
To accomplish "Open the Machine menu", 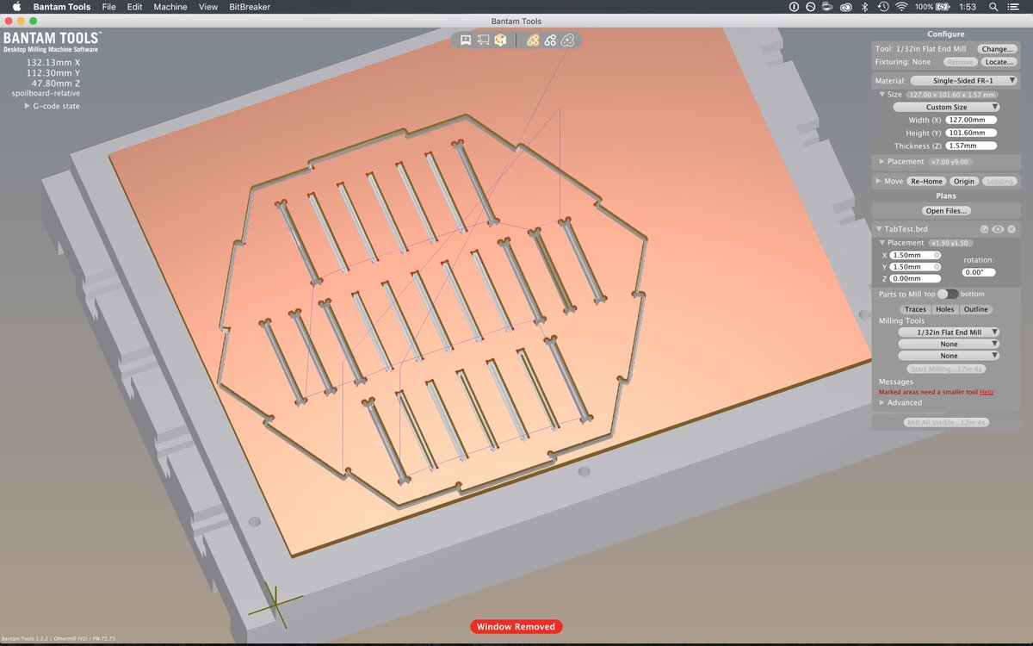I will 170,7.
